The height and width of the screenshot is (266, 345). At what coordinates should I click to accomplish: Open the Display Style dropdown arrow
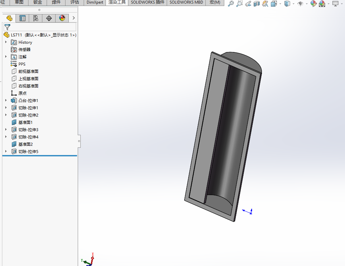click(293, 4)
